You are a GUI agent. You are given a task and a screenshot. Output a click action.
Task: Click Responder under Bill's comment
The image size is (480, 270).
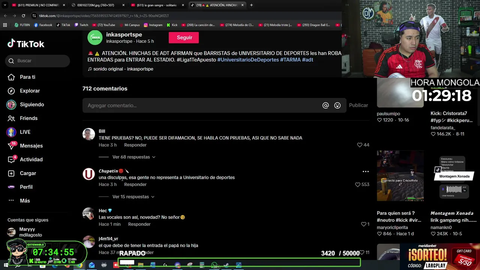point(135,145)
